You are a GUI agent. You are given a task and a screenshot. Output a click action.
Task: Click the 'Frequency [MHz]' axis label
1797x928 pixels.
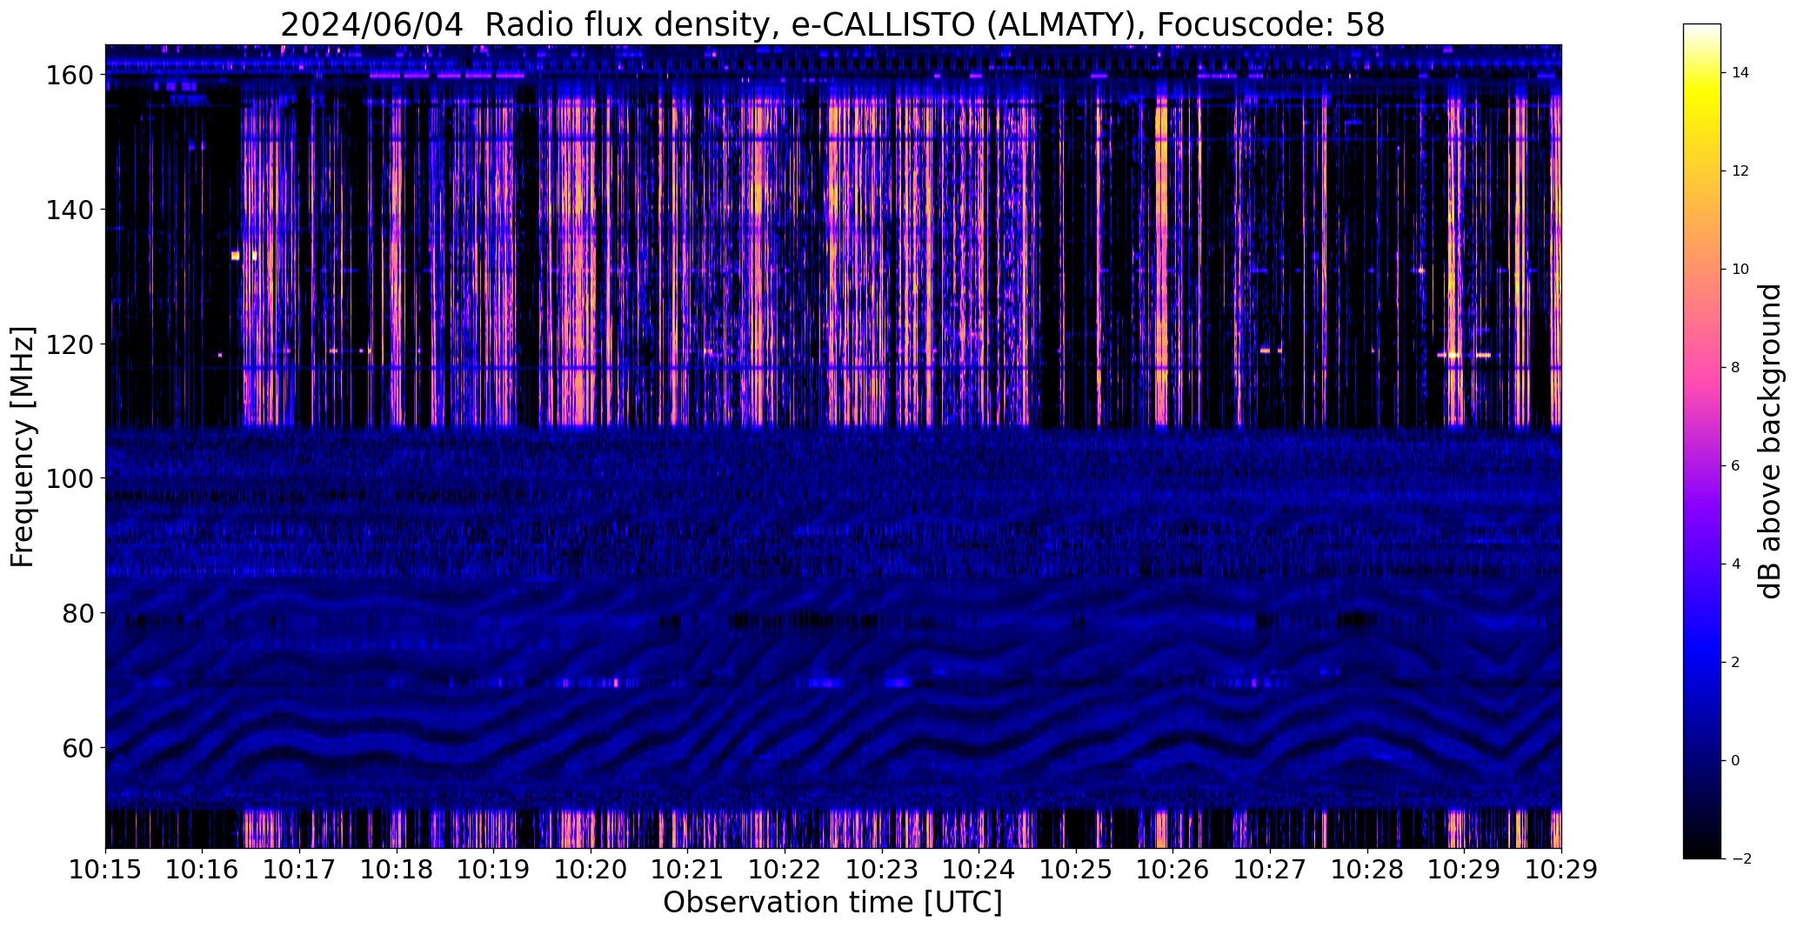click(x=23, y=447)
